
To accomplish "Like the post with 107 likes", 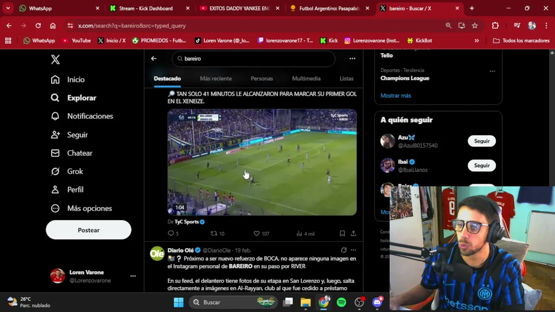I will [261, 234].
